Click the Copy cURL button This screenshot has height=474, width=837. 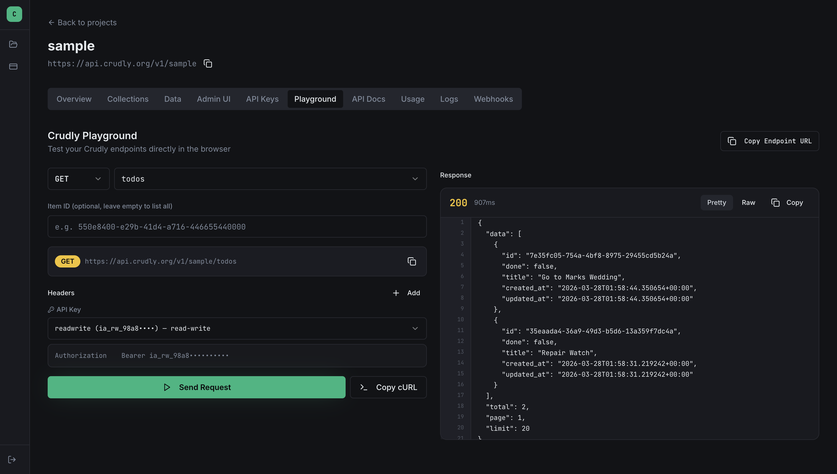click(388, 387)
